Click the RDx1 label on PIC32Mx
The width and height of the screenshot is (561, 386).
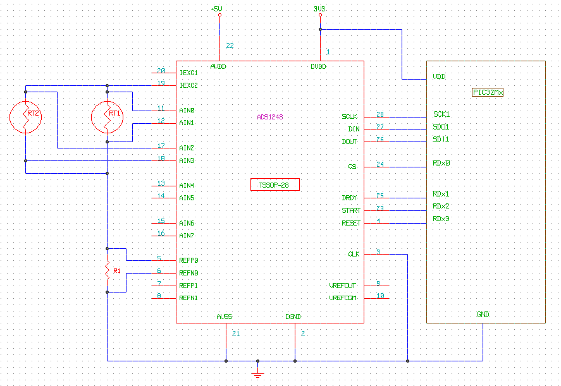(441, 194)
